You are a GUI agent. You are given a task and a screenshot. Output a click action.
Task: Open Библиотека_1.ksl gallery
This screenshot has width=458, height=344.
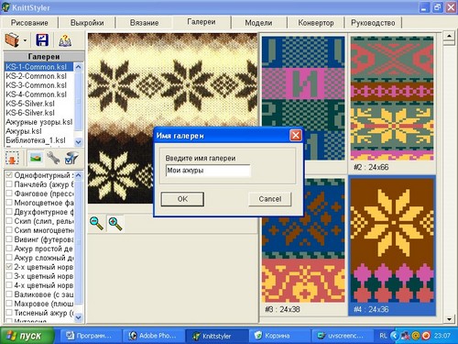[x=38, y=140]
